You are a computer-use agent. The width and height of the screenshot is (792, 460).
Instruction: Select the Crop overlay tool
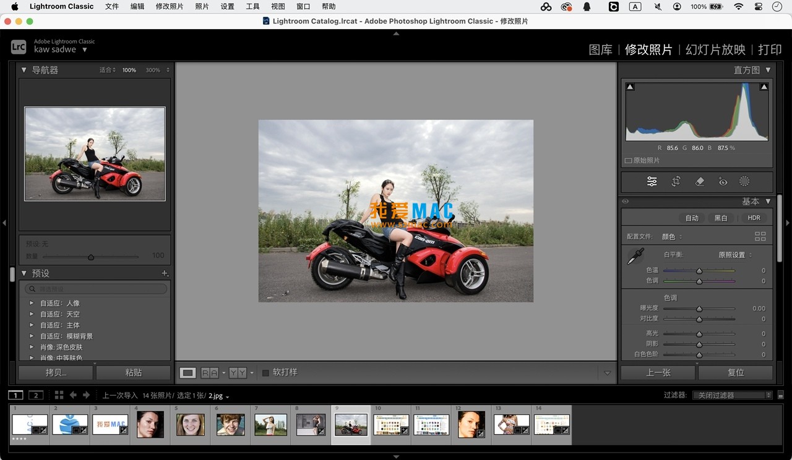click(676, 182)
